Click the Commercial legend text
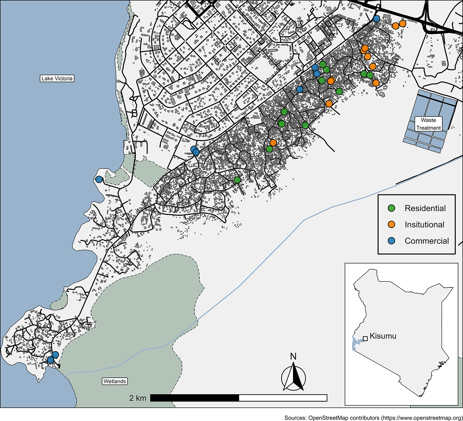Viewport: 463px width, 421px height. point(427,241)
